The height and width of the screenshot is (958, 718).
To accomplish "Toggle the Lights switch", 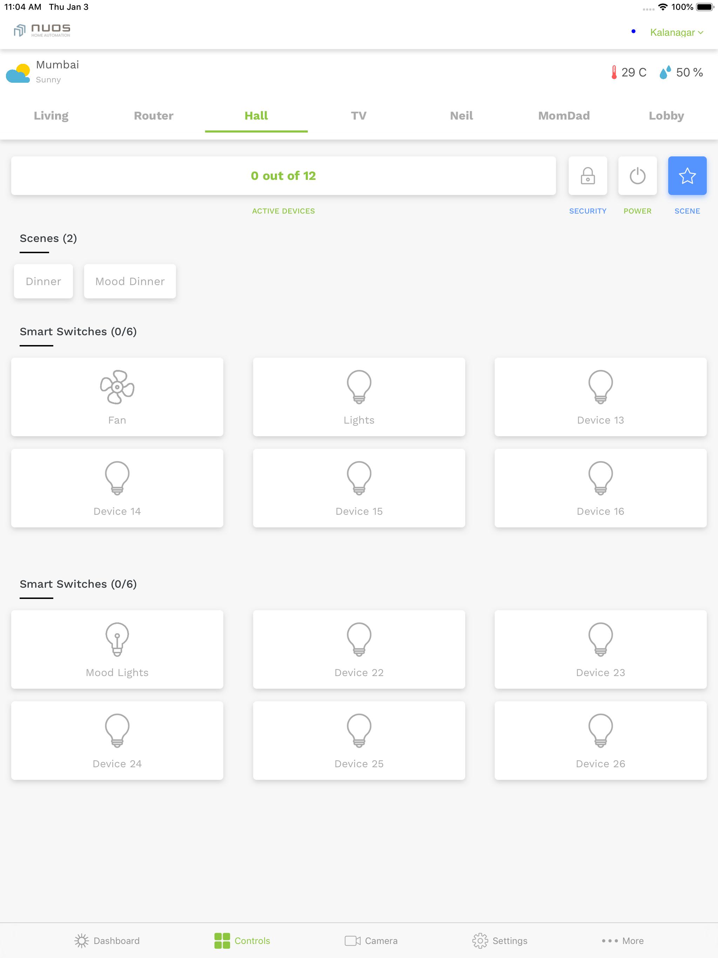I will pos(359,397).
